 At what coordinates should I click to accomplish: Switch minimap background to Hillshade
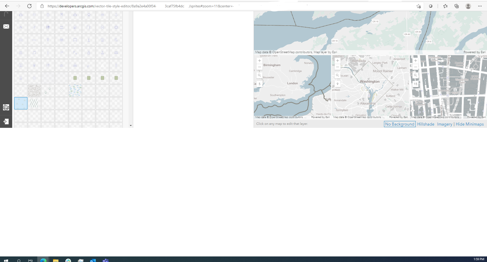pos(426,124)
